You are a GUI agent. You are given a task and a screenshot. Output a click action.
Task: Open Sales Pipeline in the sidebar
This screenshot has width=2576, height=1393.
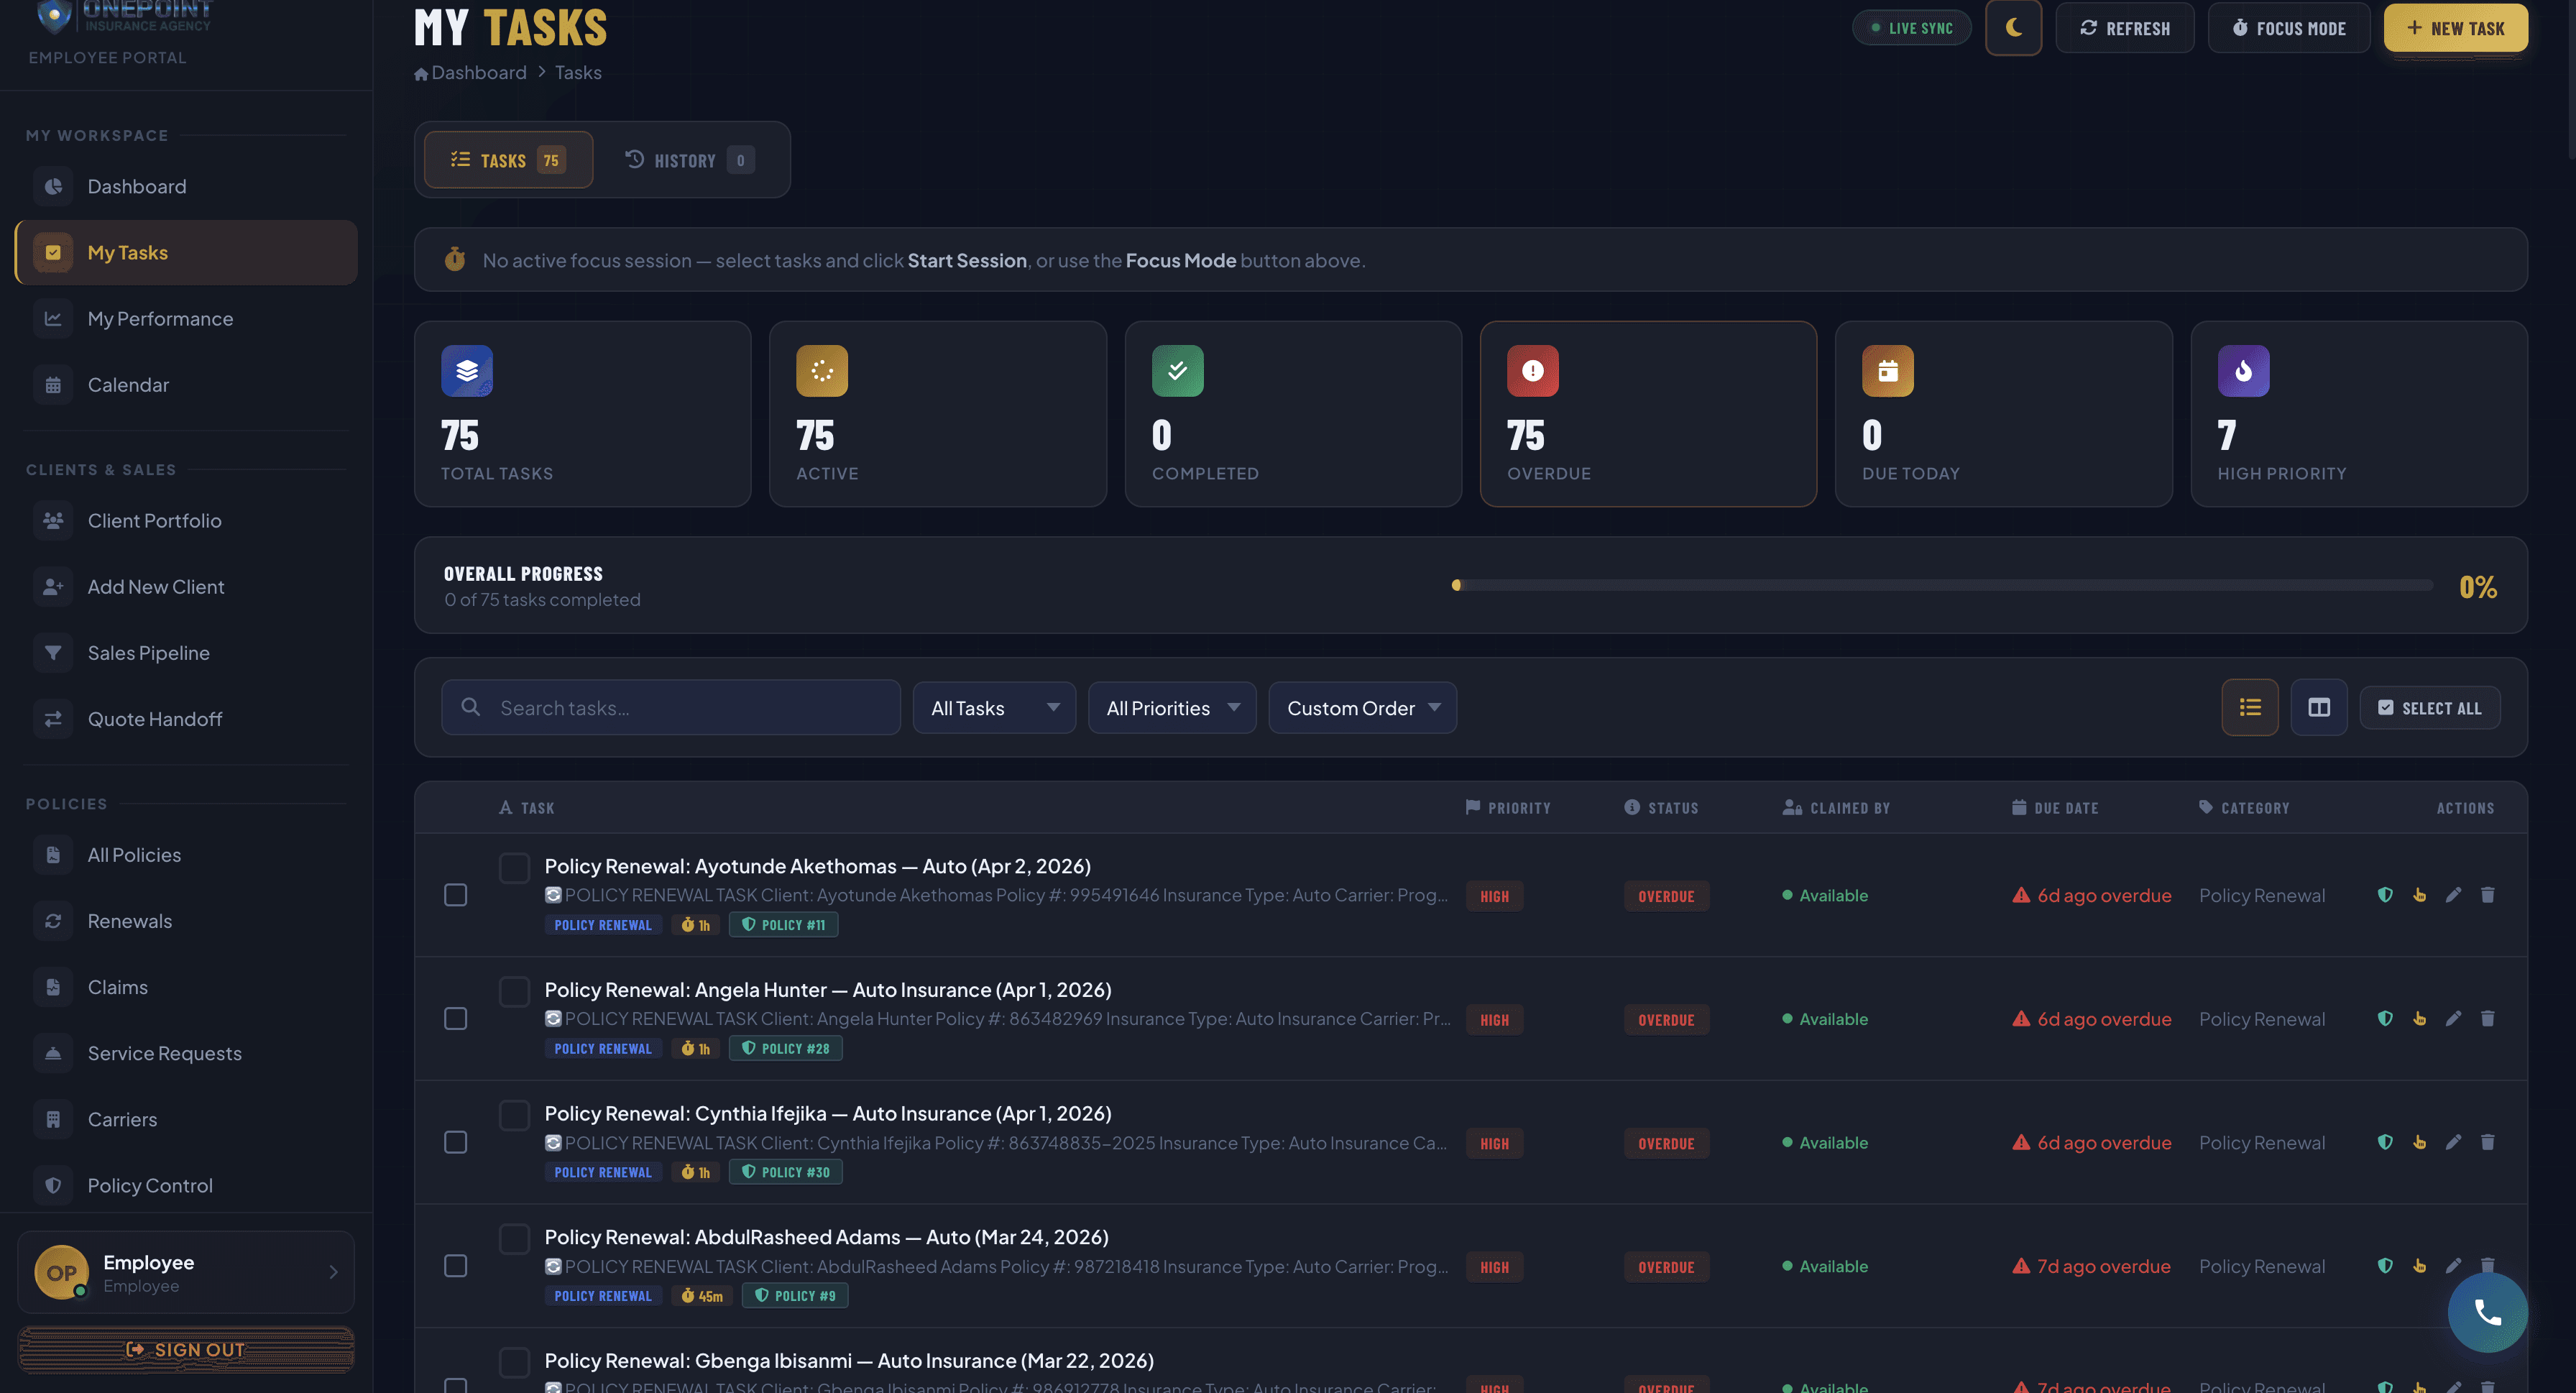[x=148, y=653]
